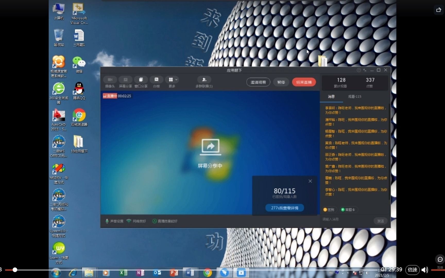445x278 pixels.
Task: Expand the More (更多) dropdown
Action: (172, 82)
